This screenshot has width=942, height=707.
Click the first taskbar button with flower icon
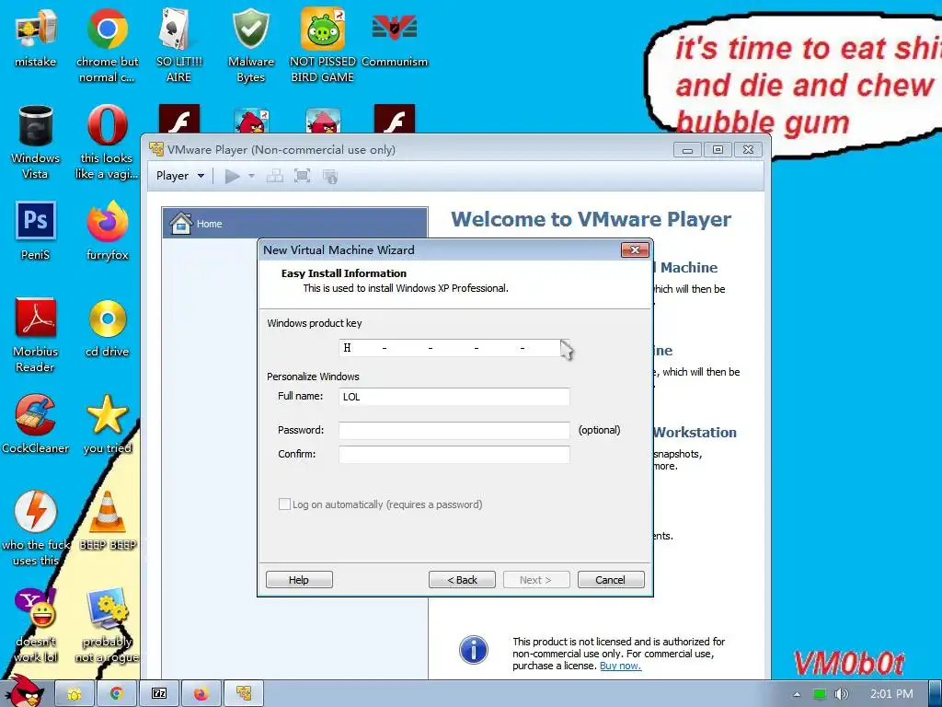(x=75, y=694)
